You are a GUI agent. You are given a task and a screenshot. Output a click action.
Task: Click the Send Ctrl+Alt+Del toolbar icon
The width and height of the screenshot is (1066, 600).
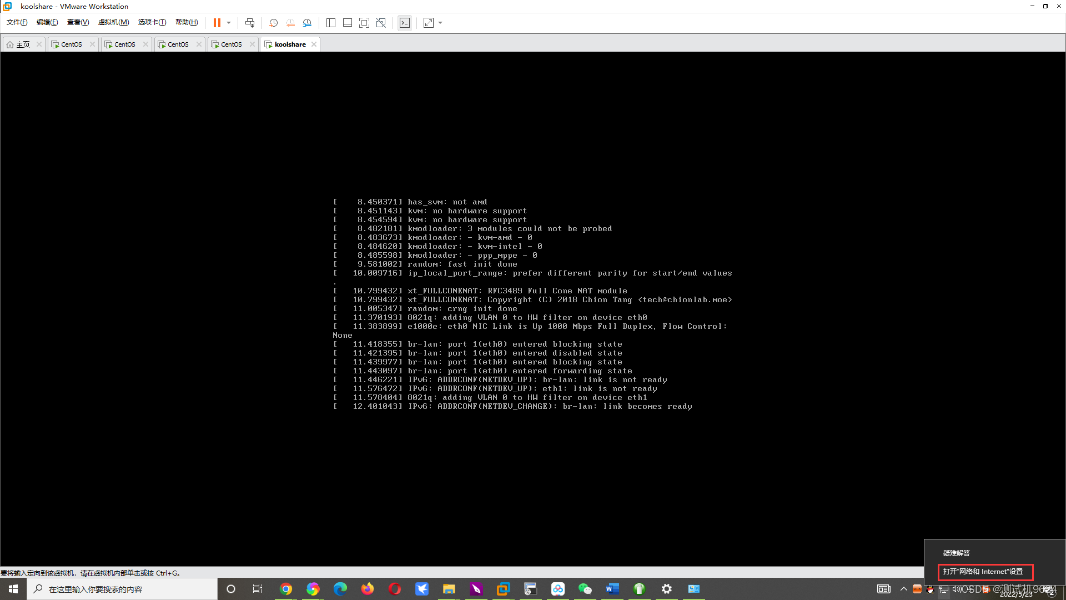pos(250,23)
